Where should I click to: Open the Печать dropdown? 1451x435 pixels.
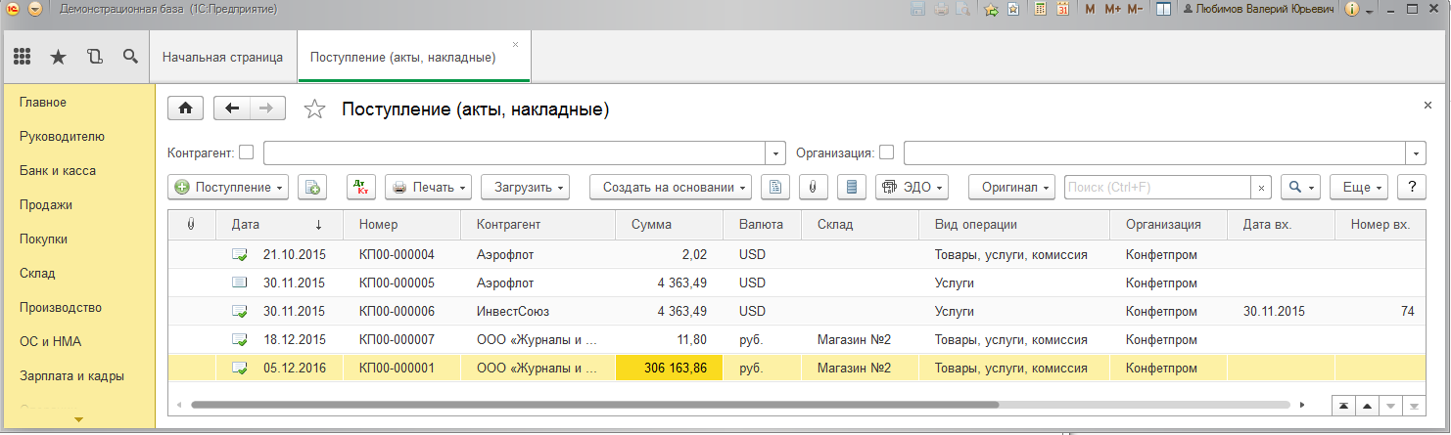click(x=429, y=187)
